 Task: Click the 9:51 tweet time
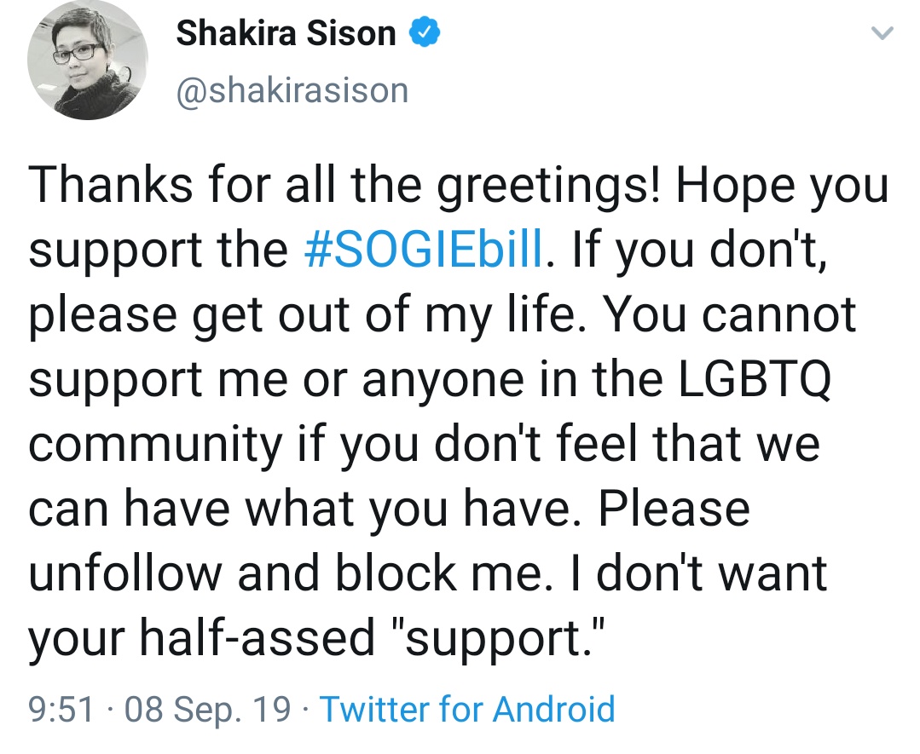pos(61,709)
